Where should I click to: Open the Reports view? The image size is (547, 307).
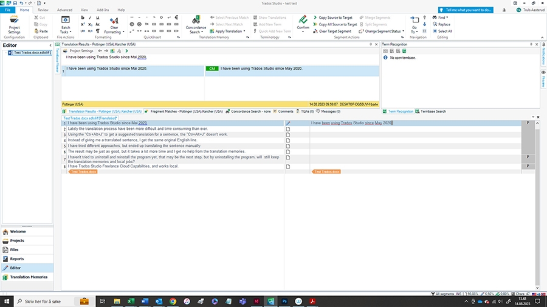(27, 258)
